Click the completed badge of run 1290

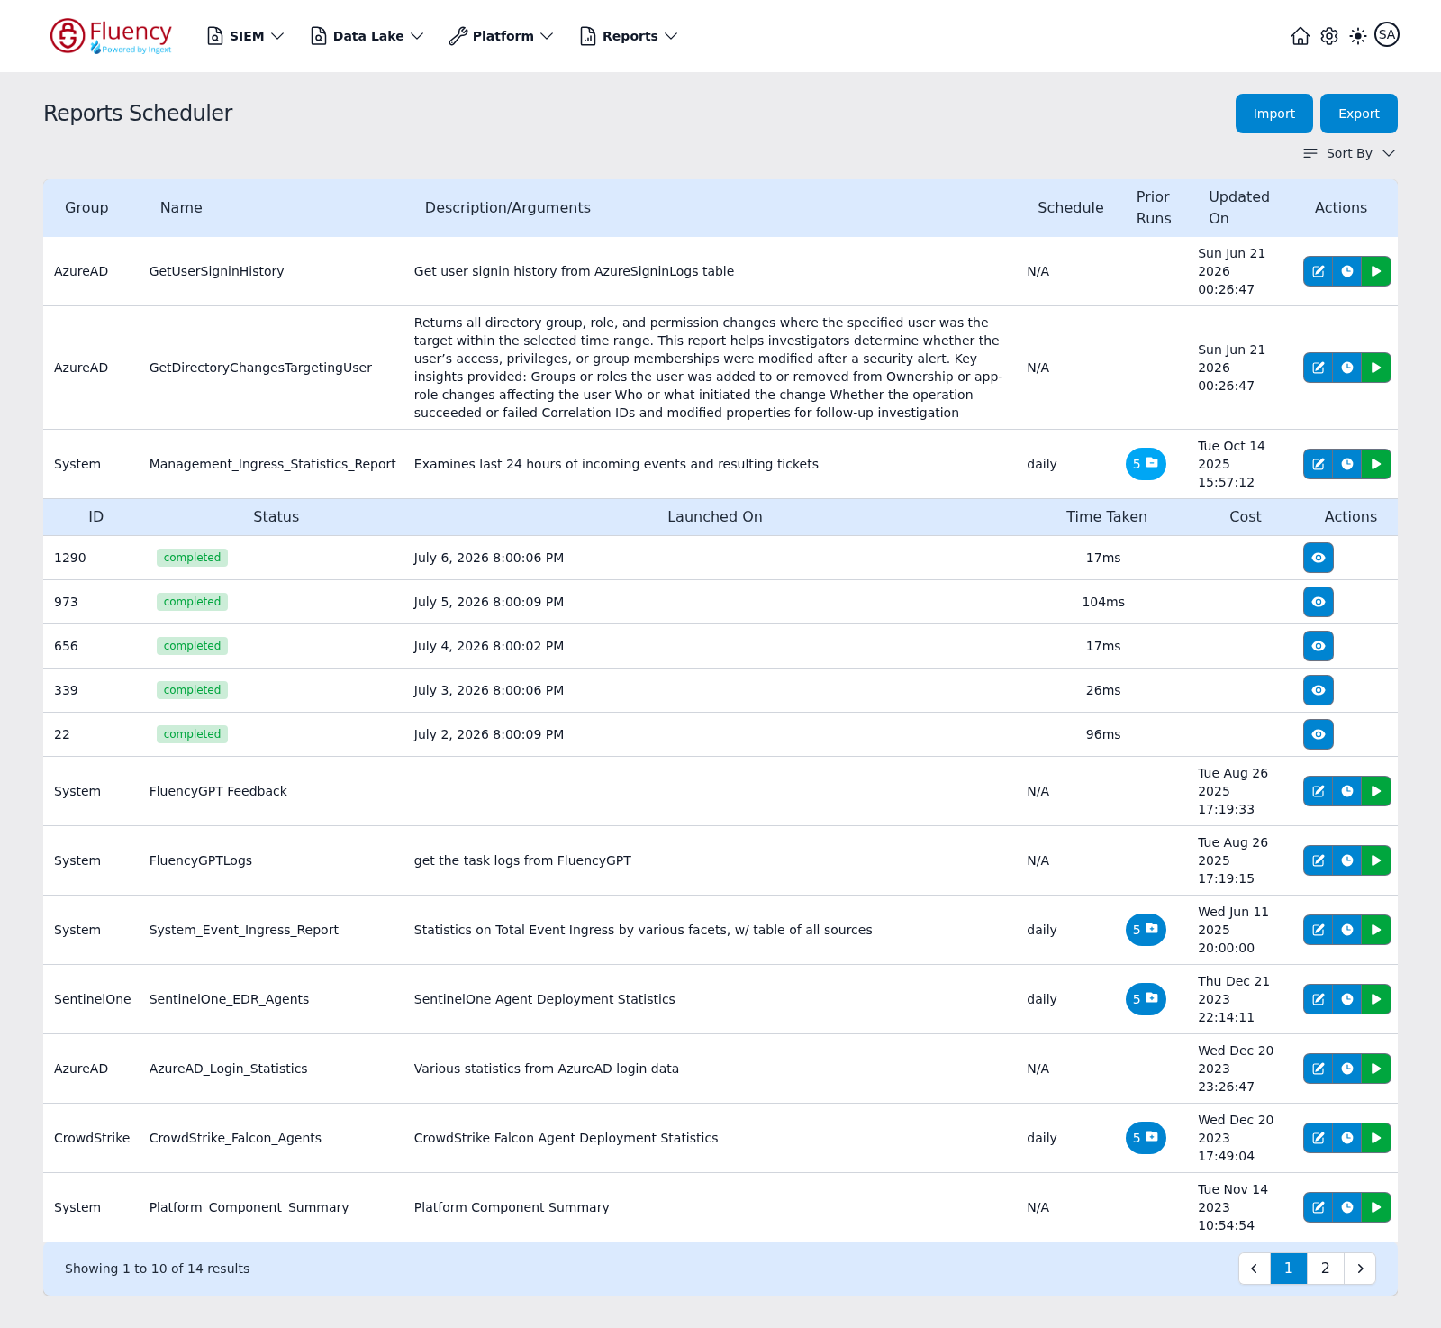pyautogui.click(x=192, y=558)
